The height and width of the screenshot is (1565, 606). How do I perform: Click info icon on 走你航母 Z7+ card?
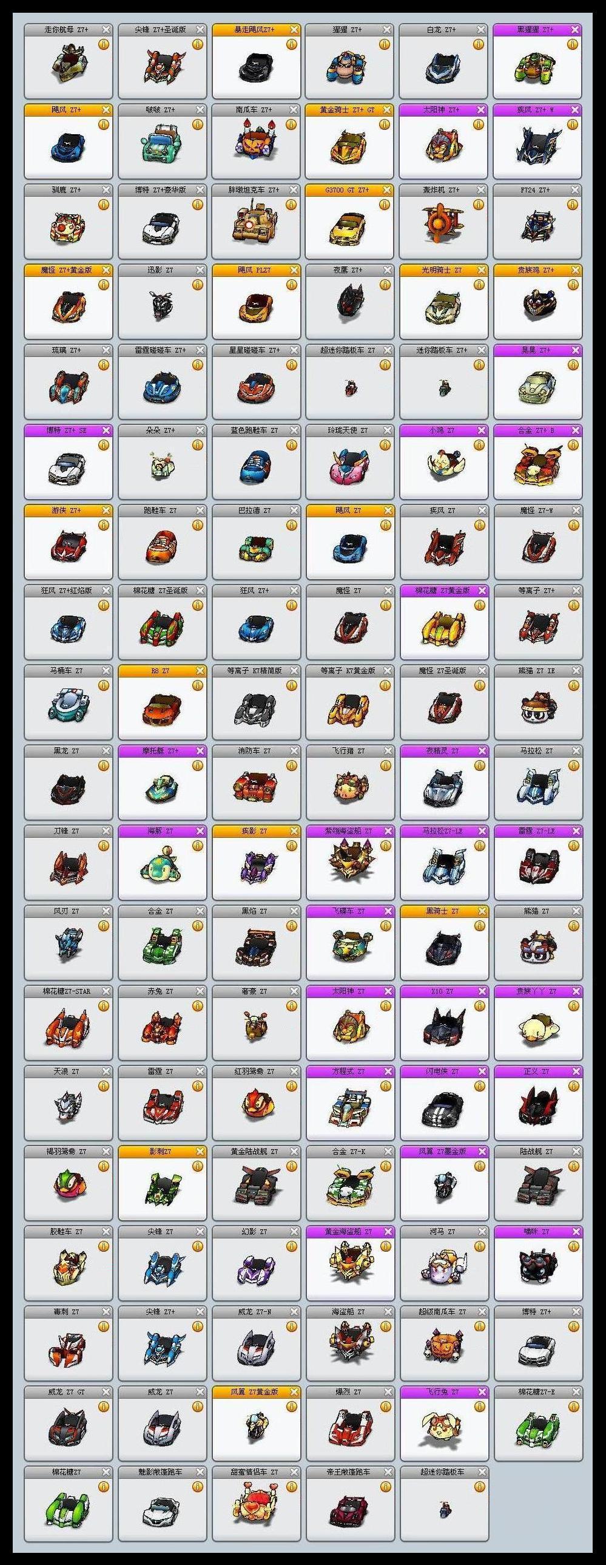[103, 44]
